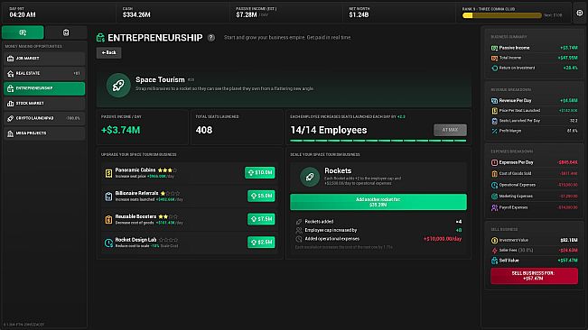Click the Reusable Boosters upgrade icon
The width and height of the screenshot is (588, 330).
(x=108, y=219)
